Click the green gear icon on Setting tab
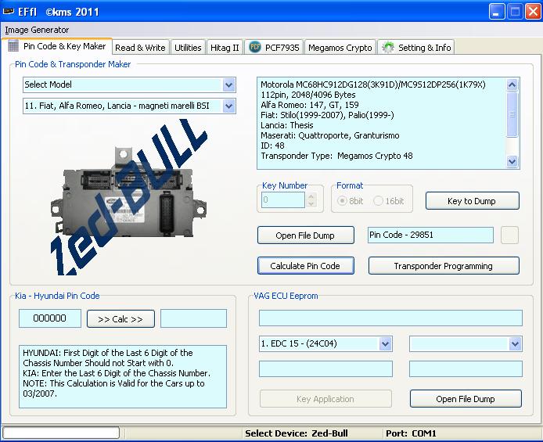This screenshot has height=442, width=543. click(388, 48)
